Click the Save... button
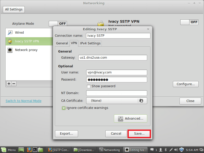This screenshot has height=153, width=204. 139,134
